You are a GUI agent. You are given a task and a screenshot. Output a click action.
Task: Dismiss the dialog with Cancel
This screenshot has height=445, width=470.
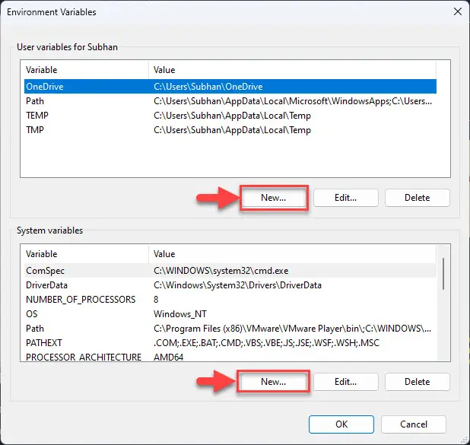click(414, 424)
